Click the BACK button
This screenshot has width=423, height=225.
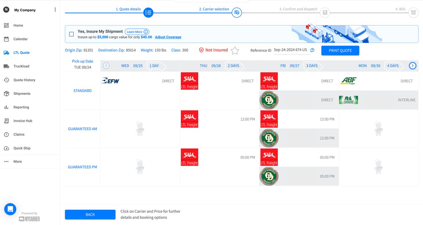(x=90, y=214)
